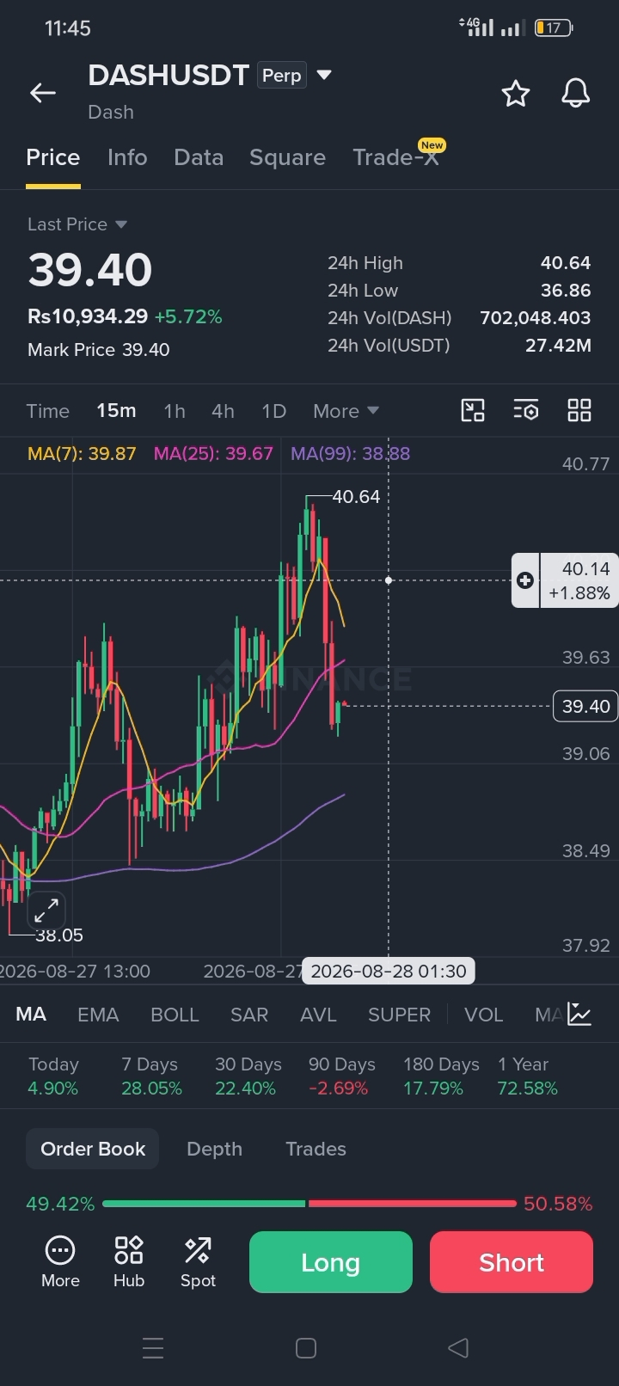619x1386 pixels.
Task: Switch to the Info tab
Action: click(127, 157)
